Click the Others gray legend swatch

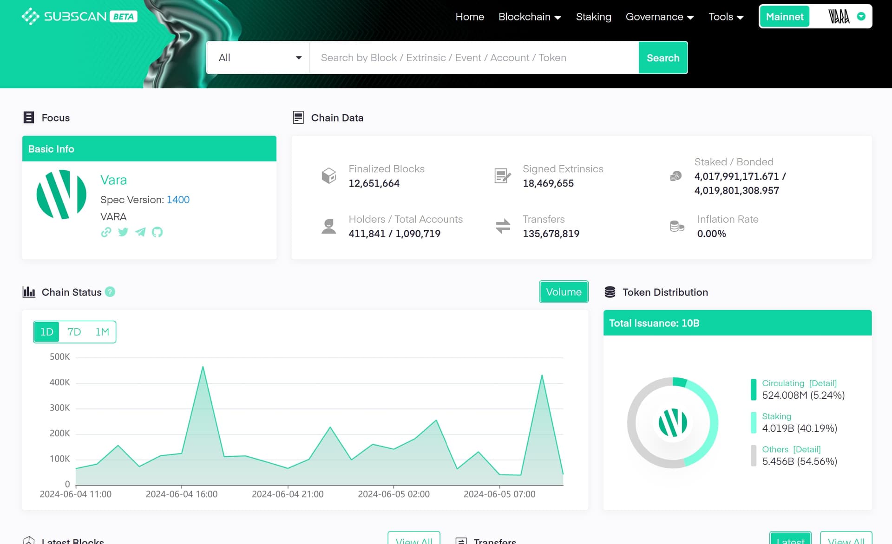pyautogui.click(x=754, y=455)
